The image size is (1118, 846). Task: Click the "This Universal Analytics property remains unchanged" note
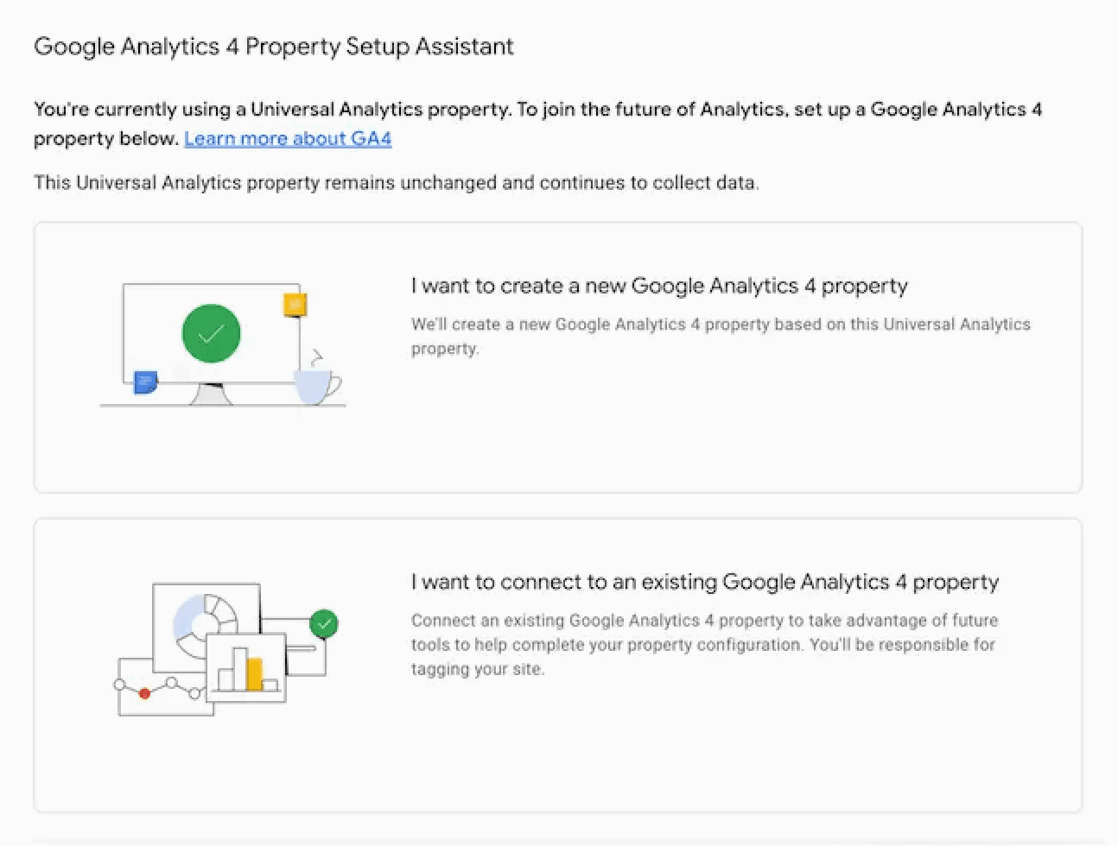(x=397, y=183)
